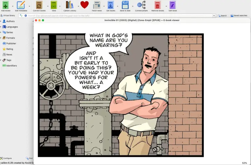Open the Calibre Library icon
Image resolution: width=251 pixels, height=165 pixels.
point(69,5)
